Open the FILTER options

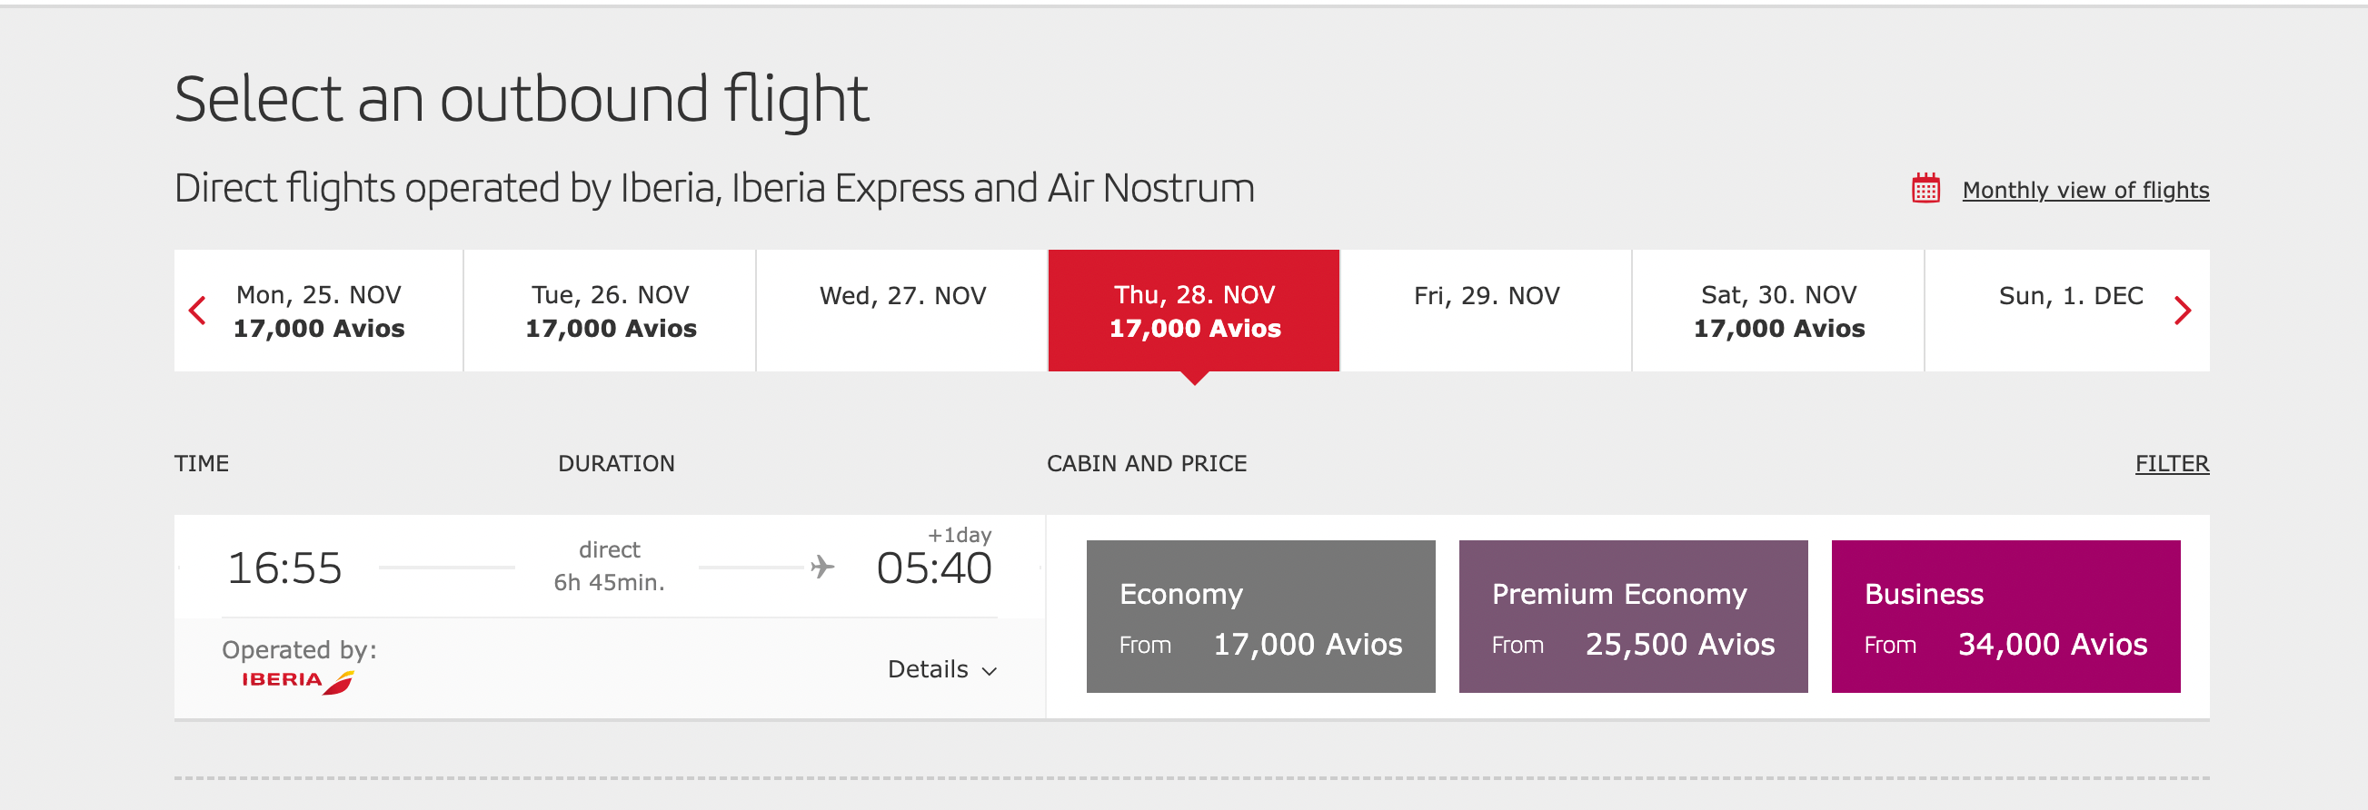(x=2172, y=464)
